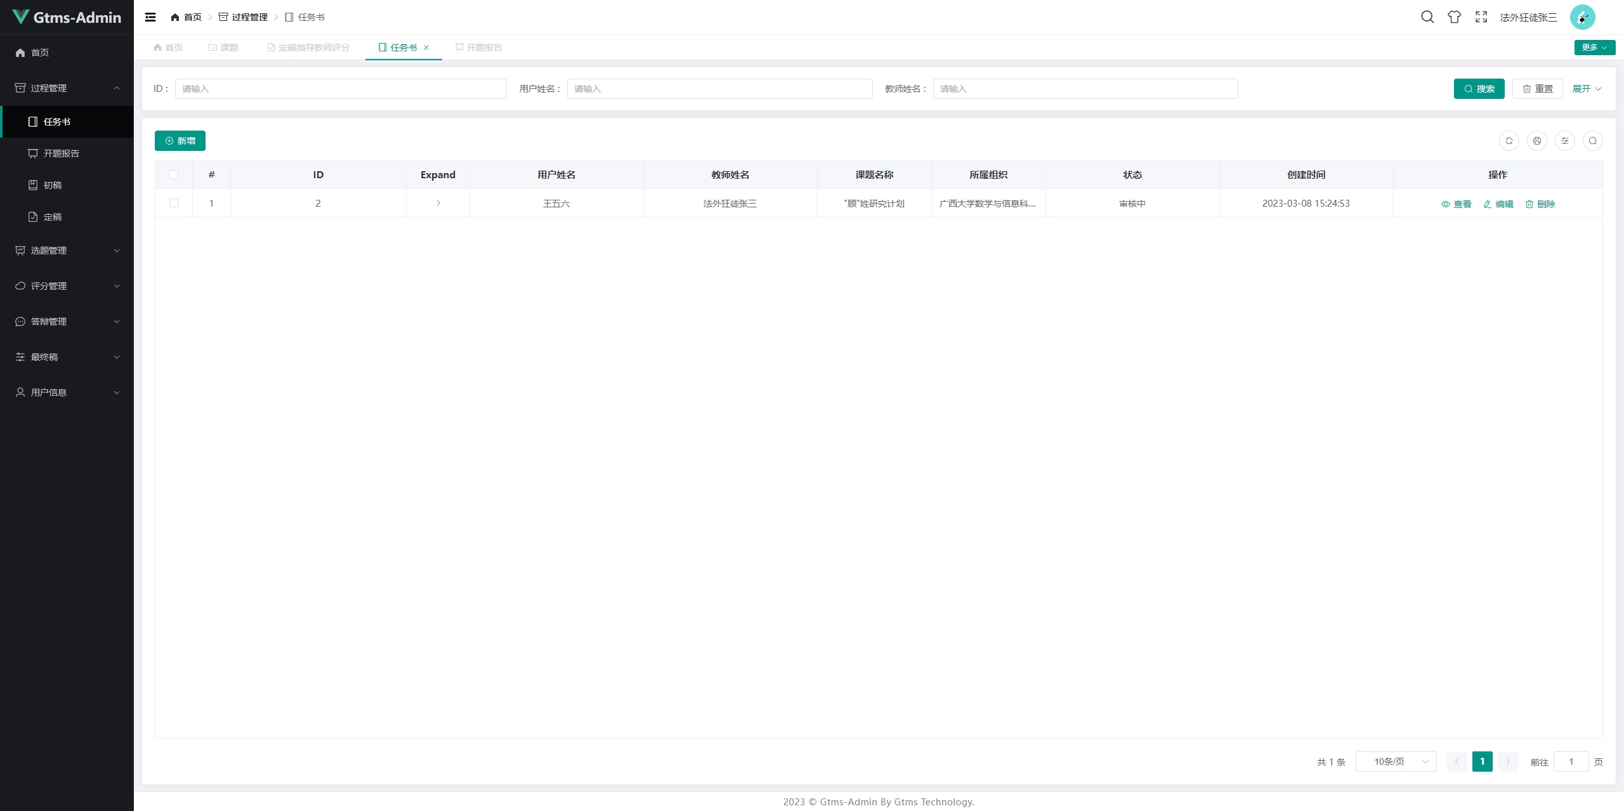Open the theme shirt icon
This screenshot has height=811, width=1624.
(1455, 17)
